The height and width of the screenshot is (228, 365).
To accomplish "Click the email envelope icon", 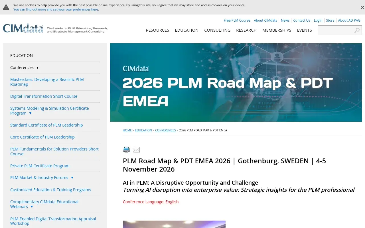I will pyautogui.click(x=136, y=150).
